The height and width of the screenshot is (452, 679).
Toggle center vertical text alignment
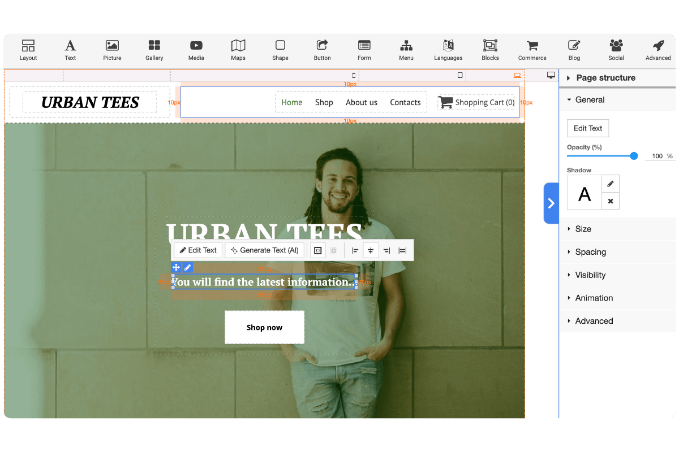371,250
